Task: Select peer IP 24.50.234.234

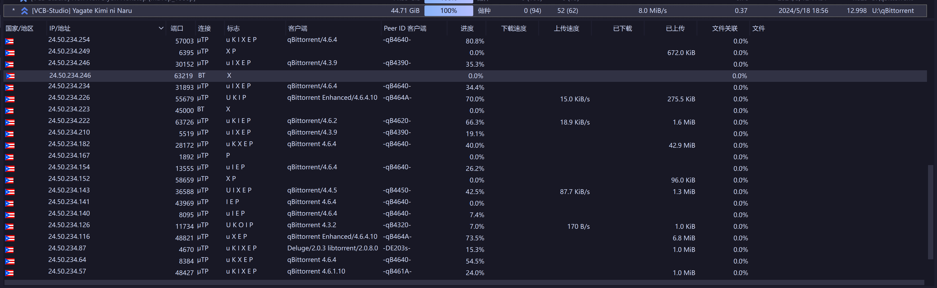Action: (69, 86)
